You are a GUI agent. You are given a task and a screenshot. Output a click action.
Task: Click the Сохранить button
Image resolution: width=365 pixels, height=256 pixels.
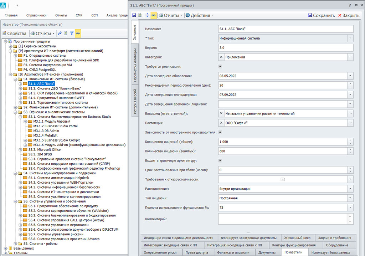click(x=321, y=15)
